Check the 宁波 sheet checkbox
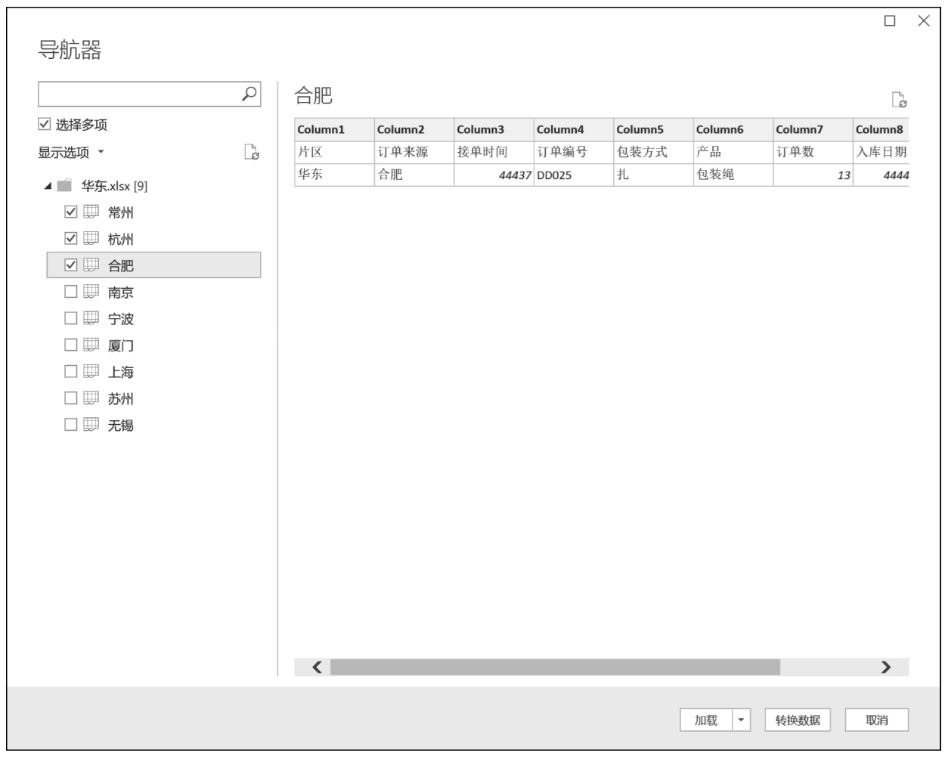Viewport: 948px width, 759px height. coord(71,318)
